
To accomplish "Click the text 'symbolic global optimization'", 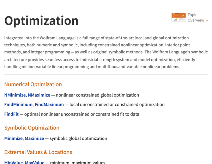I will (x=78, y=138).
